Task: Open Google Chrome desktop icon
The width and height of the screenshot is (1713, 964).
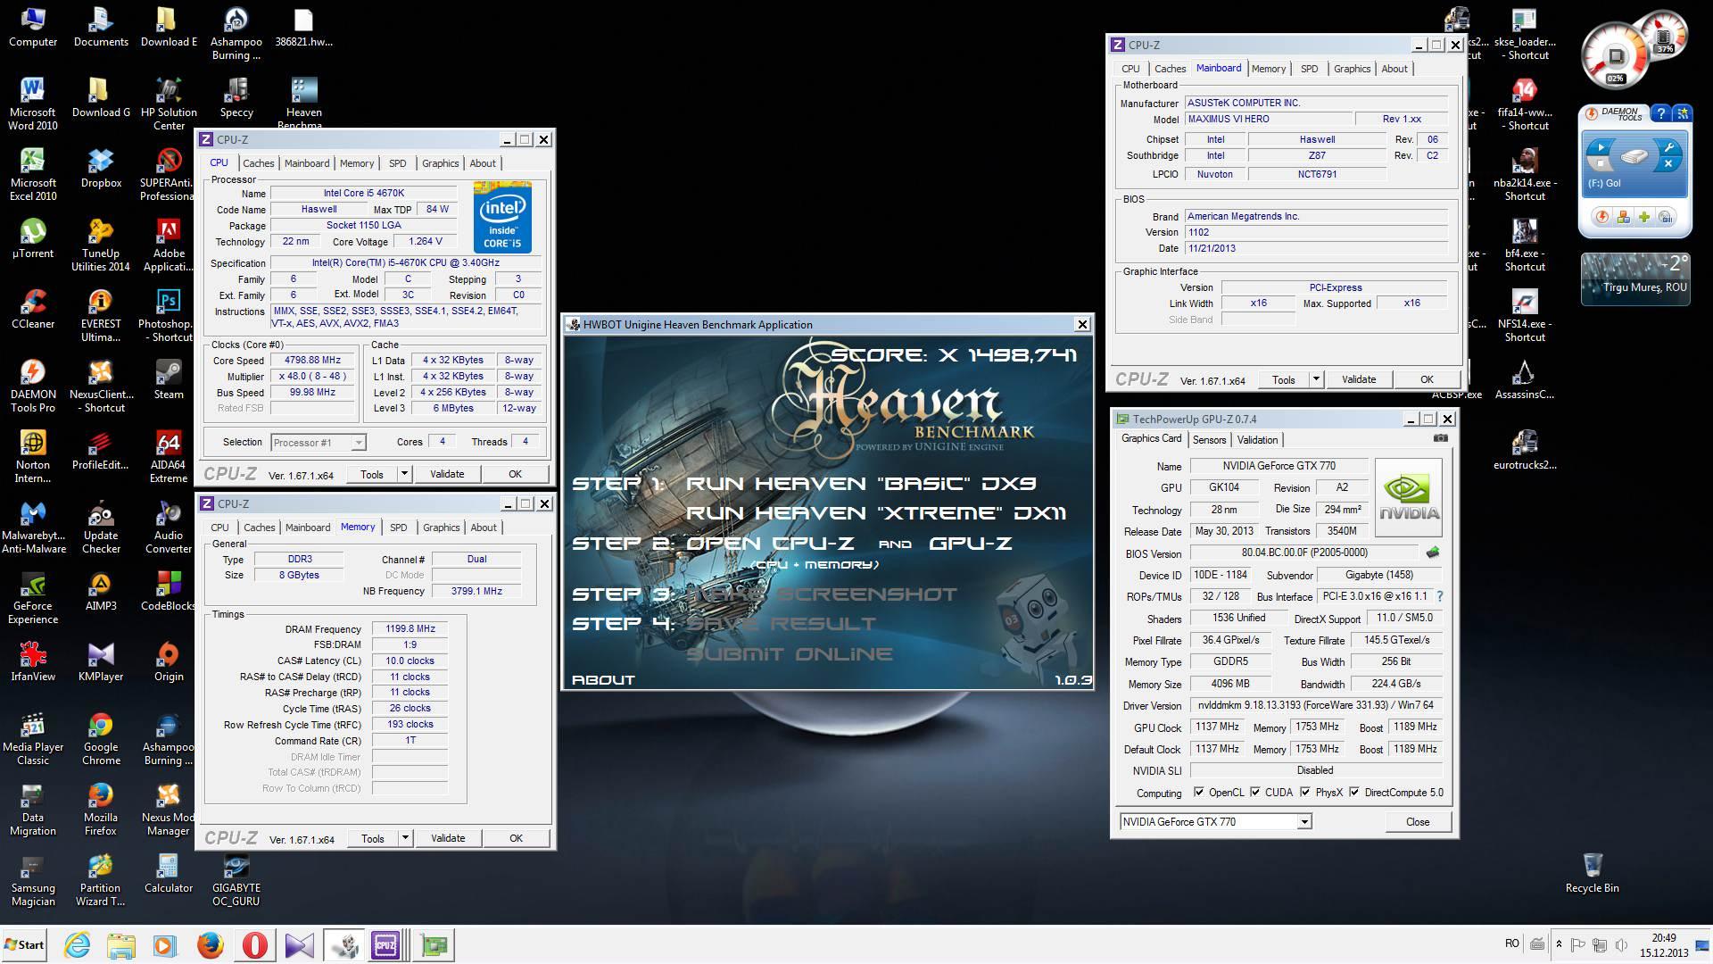Action: [x=101, y=738]
